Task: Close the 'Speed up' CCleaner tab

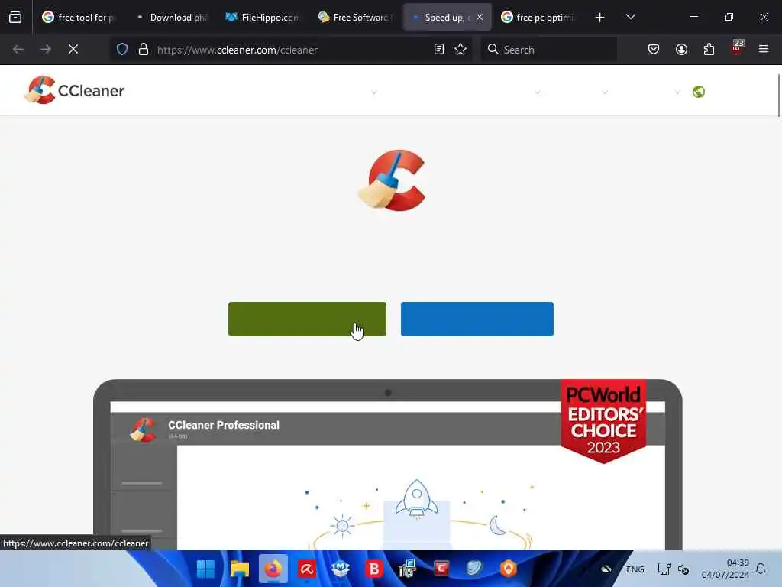Action: tap(480, 17)
